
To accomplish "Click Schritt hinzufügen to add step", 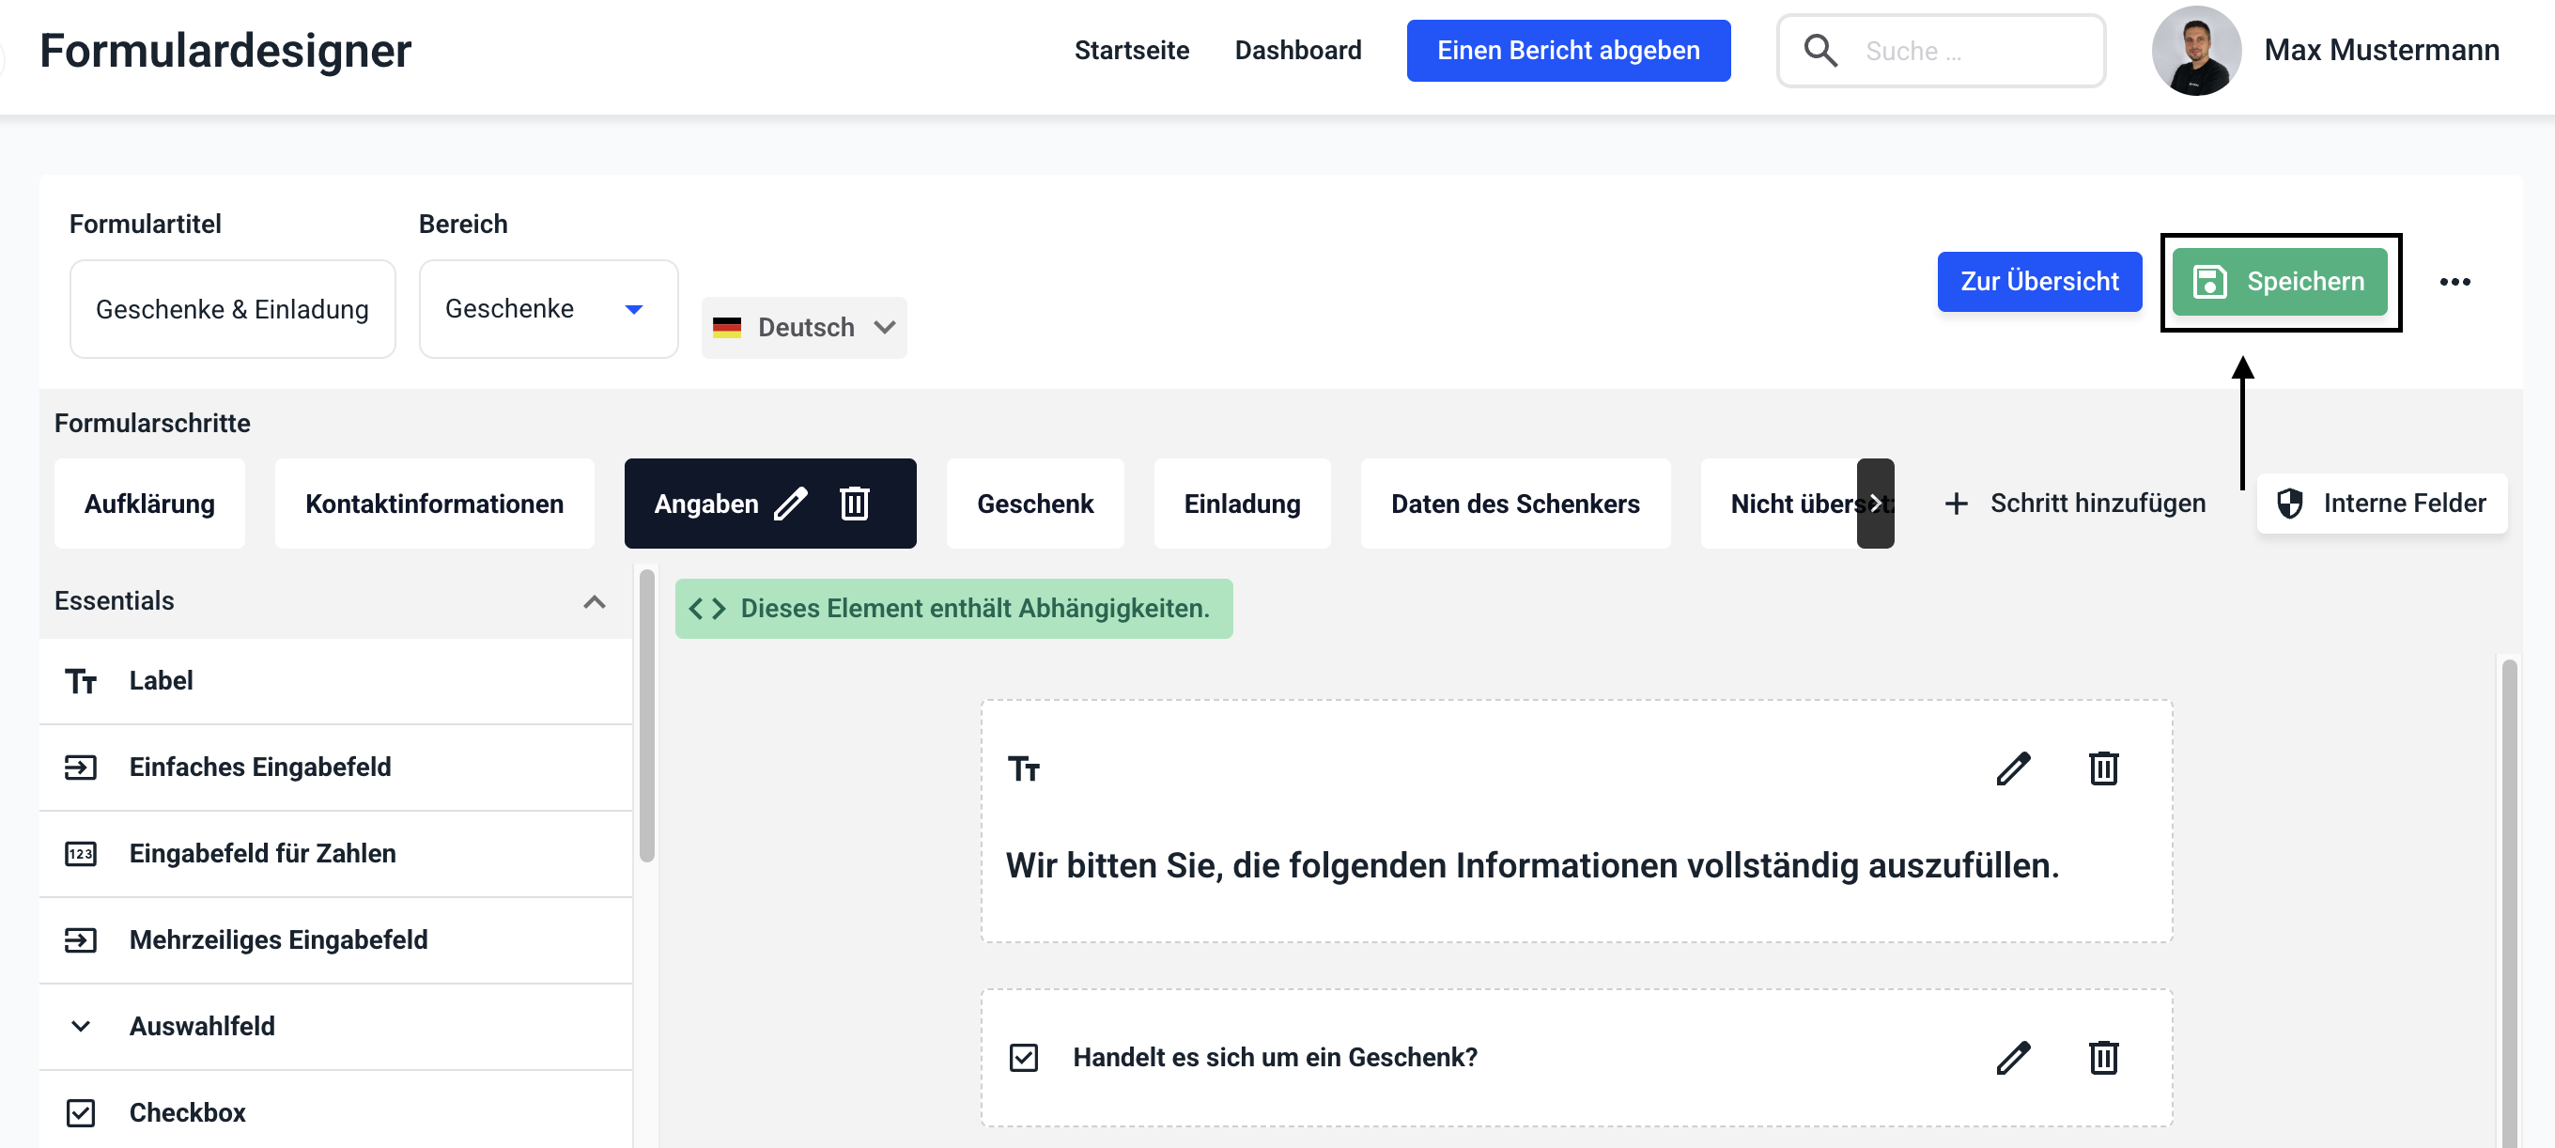I will tap(2075, 503).
